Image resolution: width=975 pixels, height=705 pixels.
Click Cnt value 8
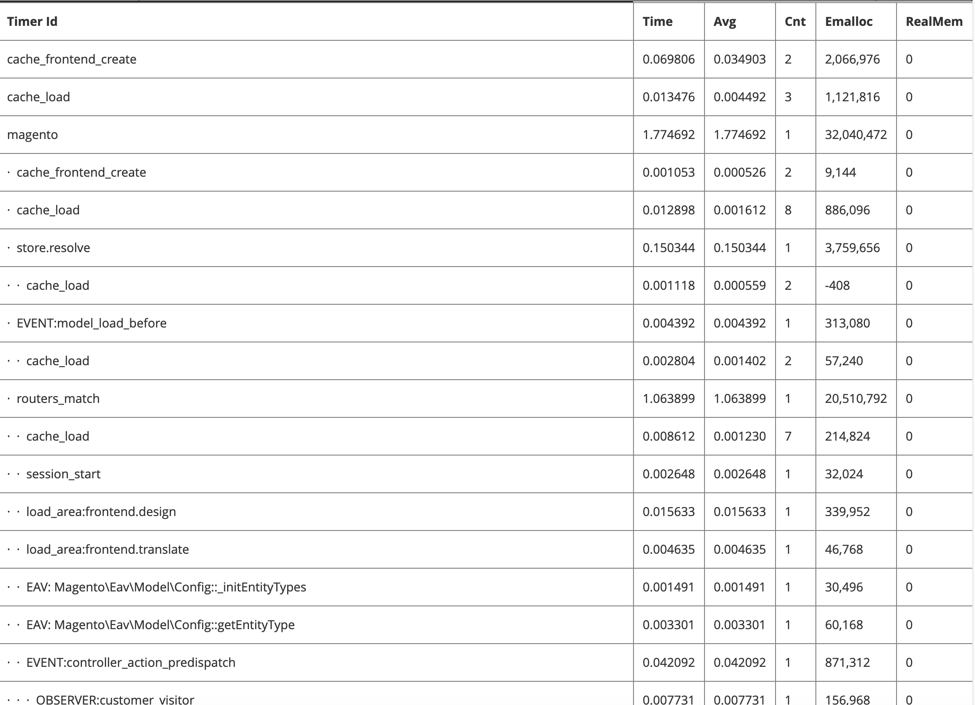point(788,210)
